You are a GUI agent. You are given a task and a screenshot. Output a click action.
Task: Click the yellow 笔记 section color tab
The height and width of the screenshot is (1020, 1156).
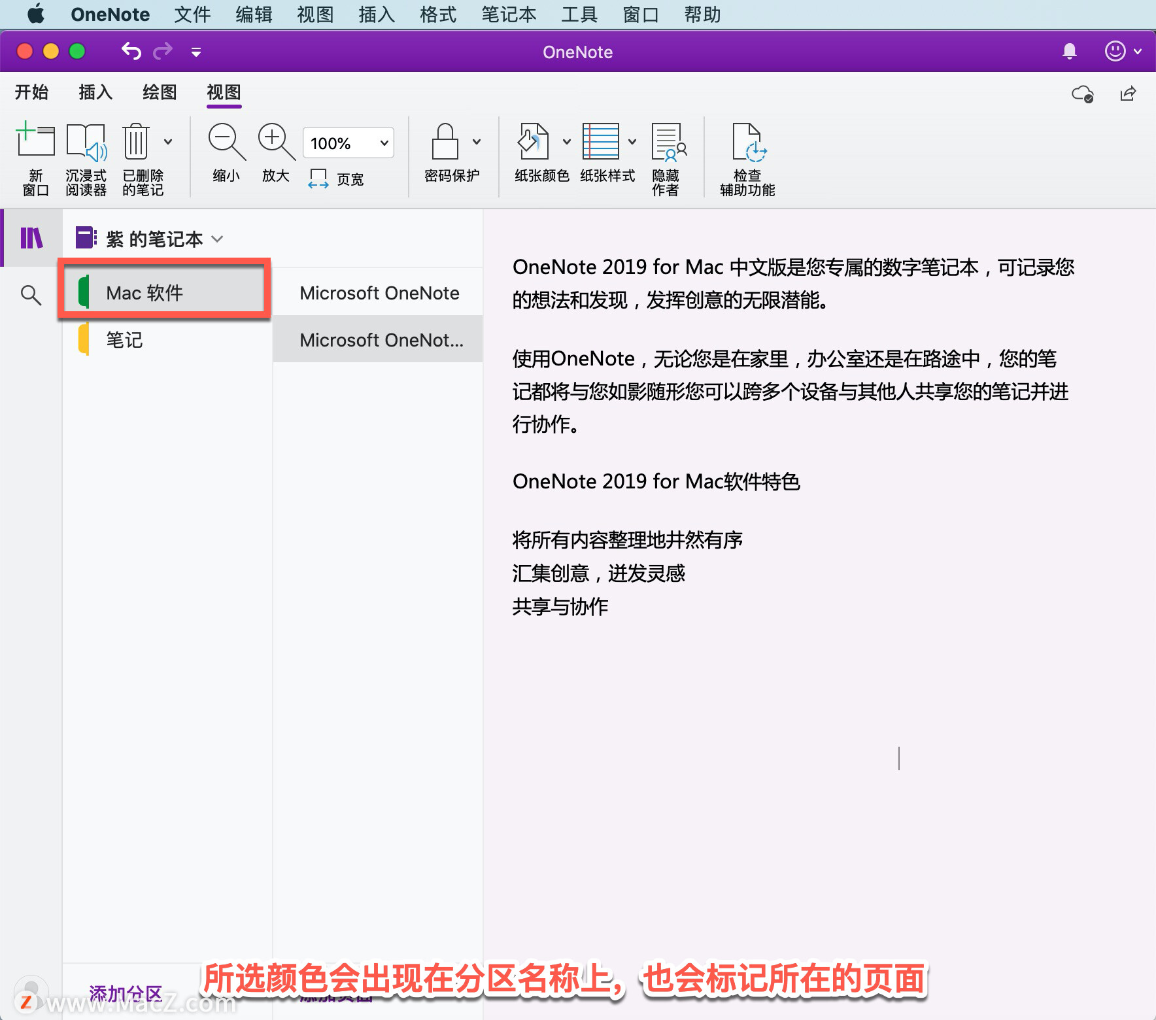(x=84, y=339)
